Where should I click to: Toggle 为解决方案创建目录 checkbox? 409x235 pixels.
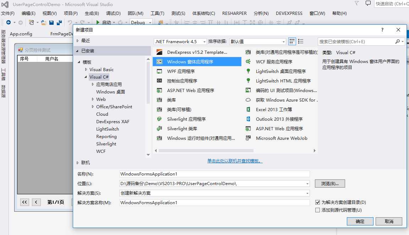point(317,202)
